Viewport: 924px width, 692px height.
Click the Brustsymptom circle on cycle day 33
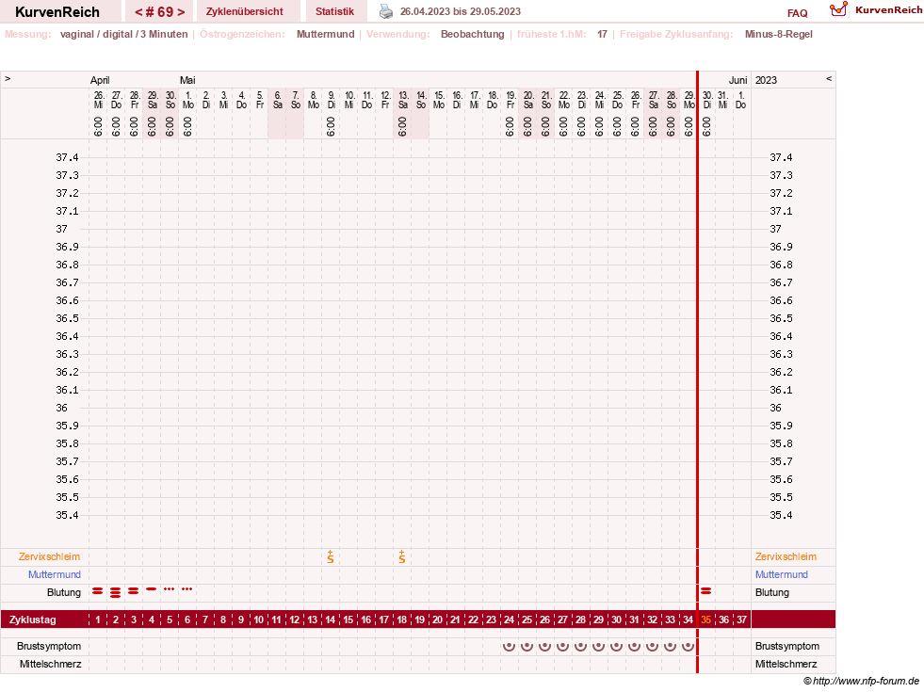pos(670,646)
